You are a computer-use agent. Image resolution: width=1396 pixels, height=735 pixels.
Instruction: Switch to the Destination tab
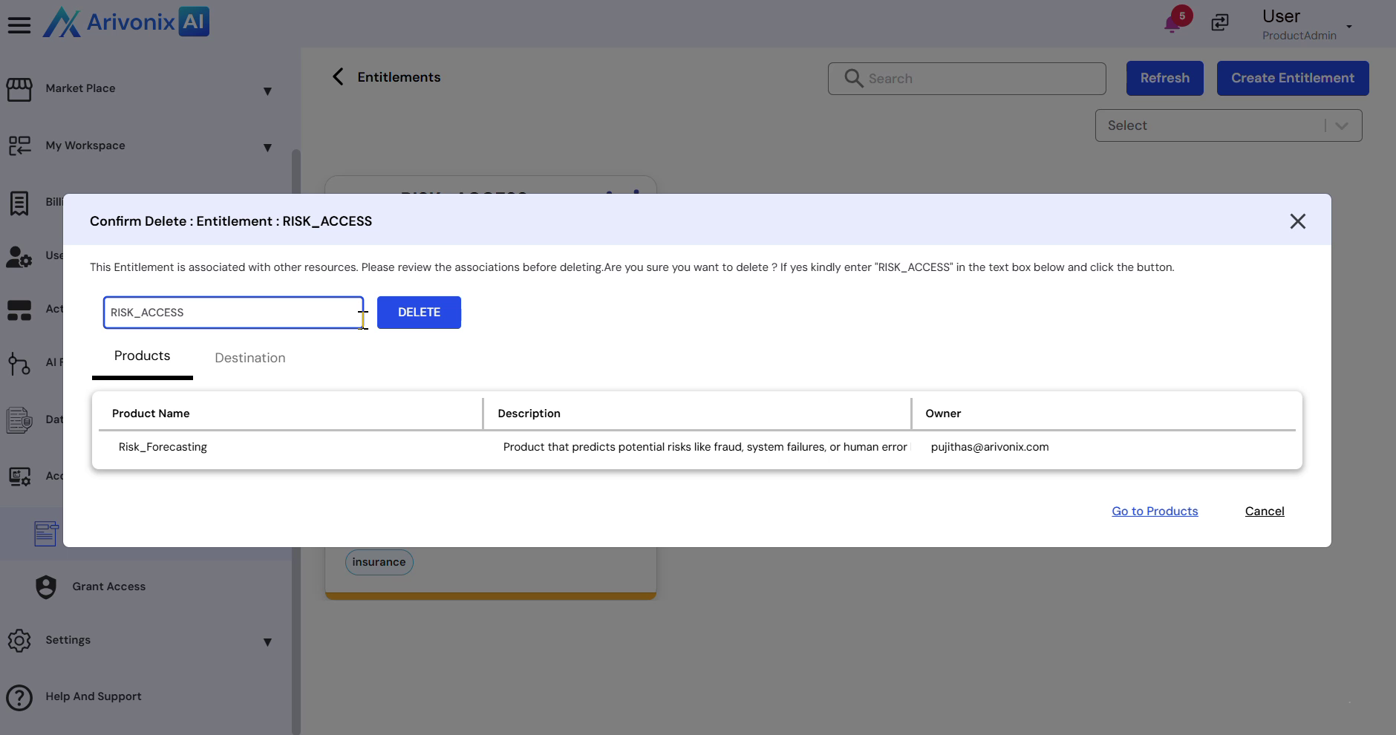pos(249,358)
